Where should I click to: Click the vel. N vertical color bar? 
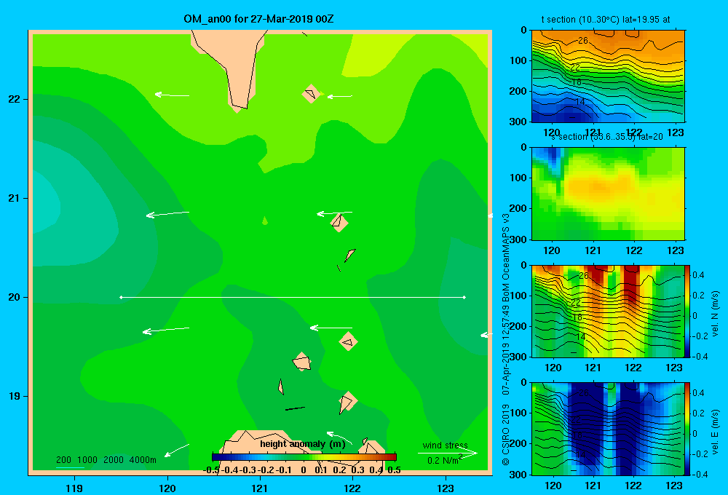tap(688, 311)
